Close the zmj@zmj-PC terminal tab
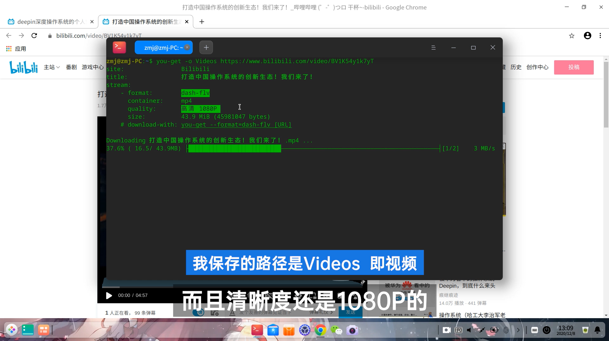 [187, 47]
